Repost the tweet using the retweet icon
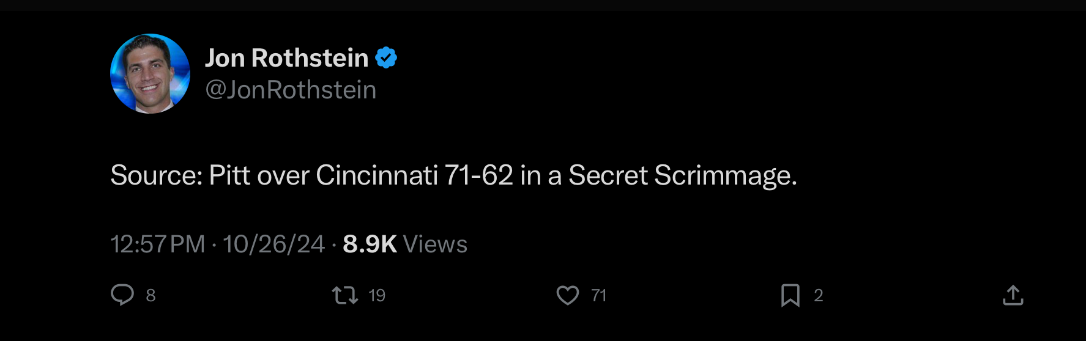The image size is (1086, 341). (x=344, y=296)
